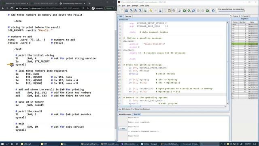Open the Edit menu in MARS
This screenshot has height=146, width=259.
(x=123, y=6)
